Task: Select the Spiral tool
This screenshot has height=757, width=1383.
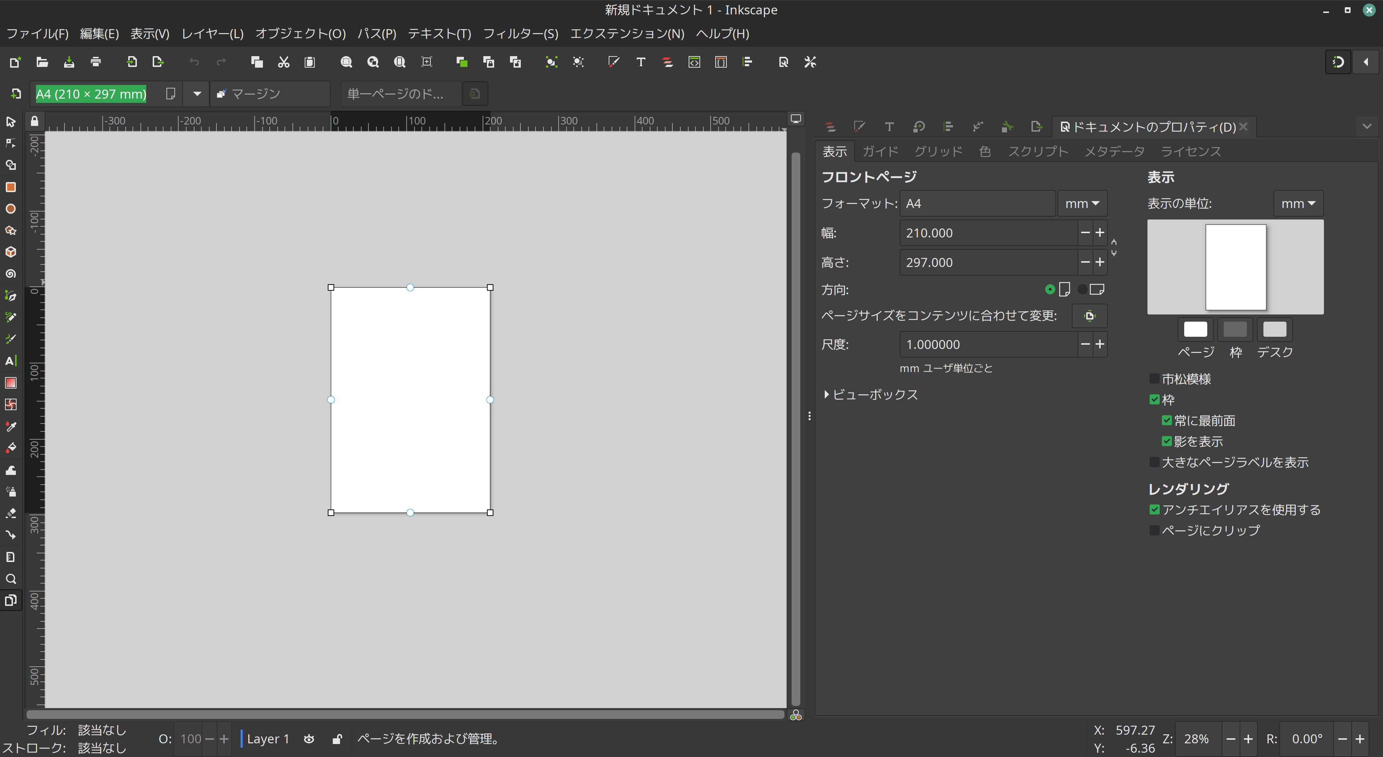Action: [11, 273]
